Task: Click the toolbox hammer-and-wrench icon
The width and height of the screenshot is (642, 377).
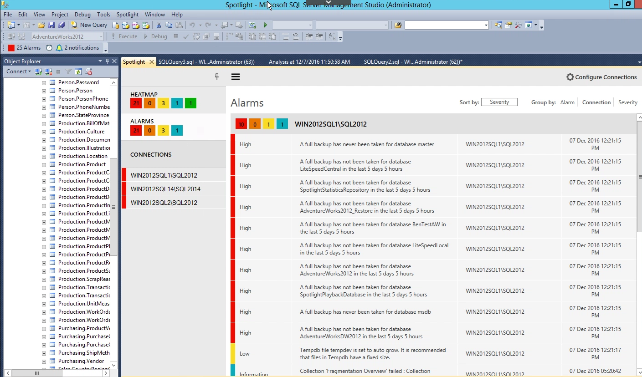Action: tap(518, 25)
